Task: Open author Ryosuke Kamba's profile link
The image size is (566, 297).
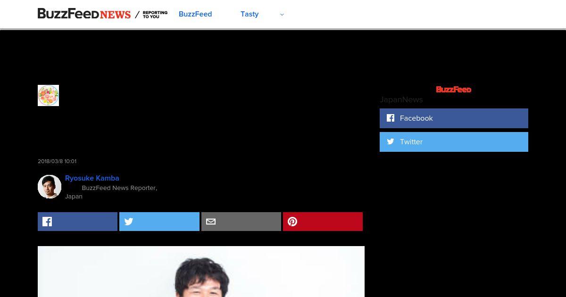Action: pyautogui.click(x=92, y=178)
